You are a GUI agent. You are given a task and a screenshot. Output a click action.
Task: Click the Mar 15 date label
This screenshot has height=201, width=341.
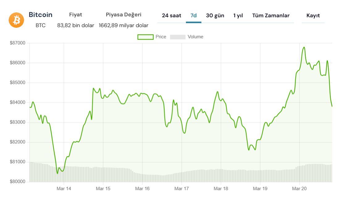(x=103, y=189)
